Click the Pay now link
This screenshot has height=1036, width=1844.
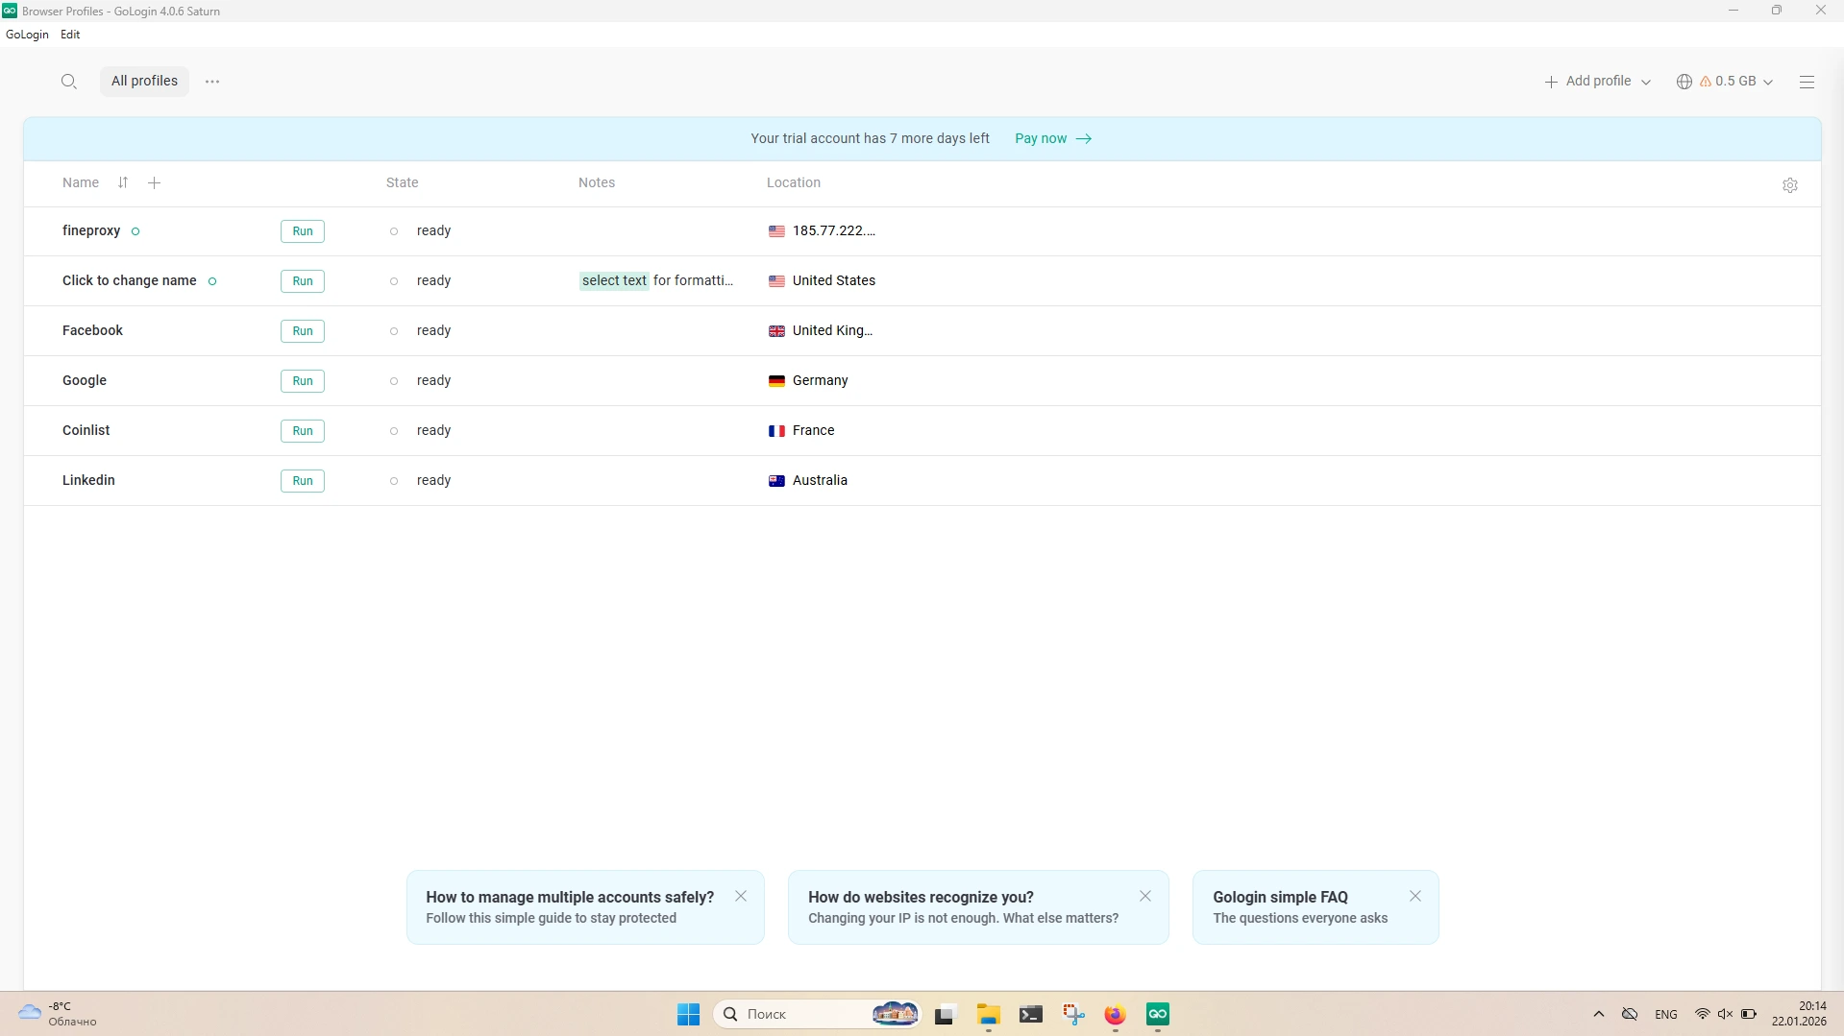tap(1053, 139)
